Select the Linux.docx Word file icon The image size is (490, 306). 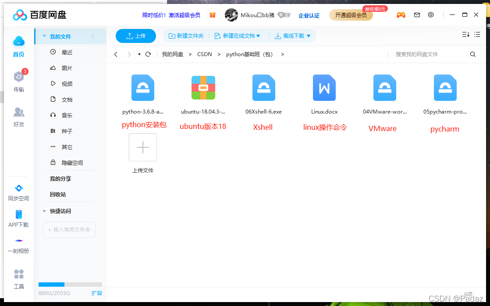click(x=324, y=88)
